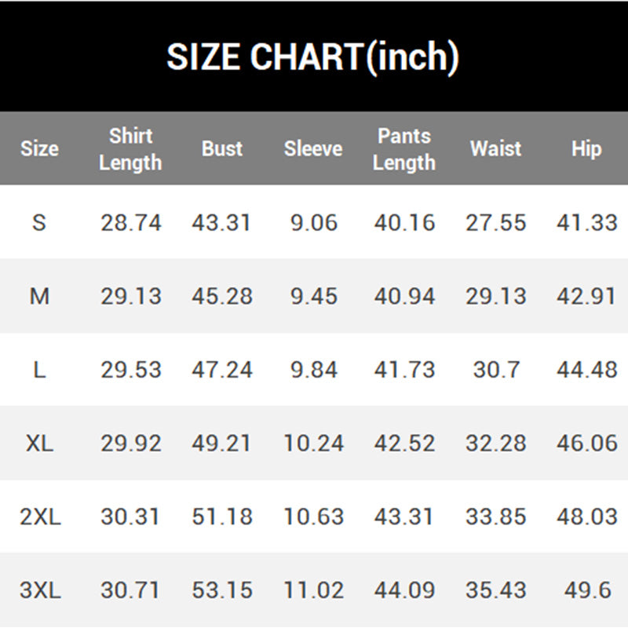This screenshot has width=628, height=628.
Task: Select the 2XL size row label
Action: click(39, 517)
